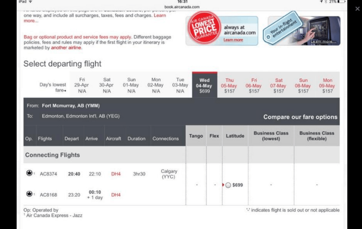Tap the battery indicator in status bar

[x=341, y=2]
